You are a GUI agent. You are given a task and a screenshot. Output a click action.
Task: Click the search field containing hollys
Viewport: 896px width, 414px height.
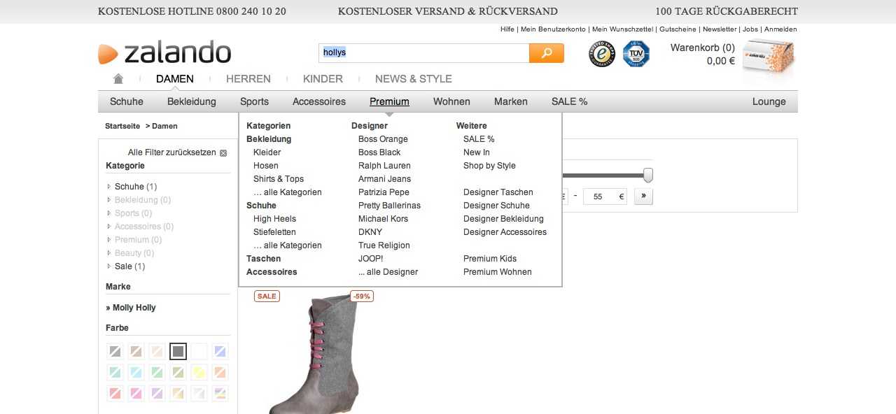tap(423, 53)
